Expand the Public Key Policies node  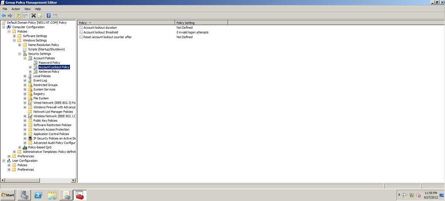pyautogui.click(x=25, y=121)
